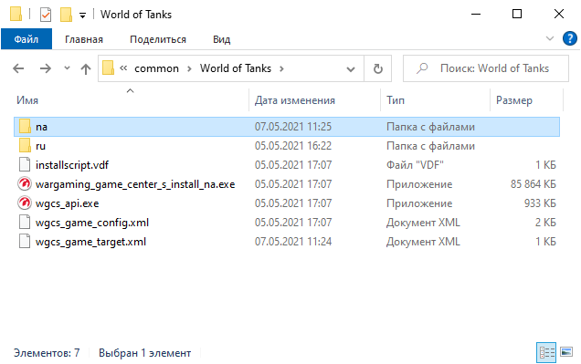The width and height of the screenshot is (581, 364).
Task: Click wgcs_game_target.xml file name
Action: [90, 242]
